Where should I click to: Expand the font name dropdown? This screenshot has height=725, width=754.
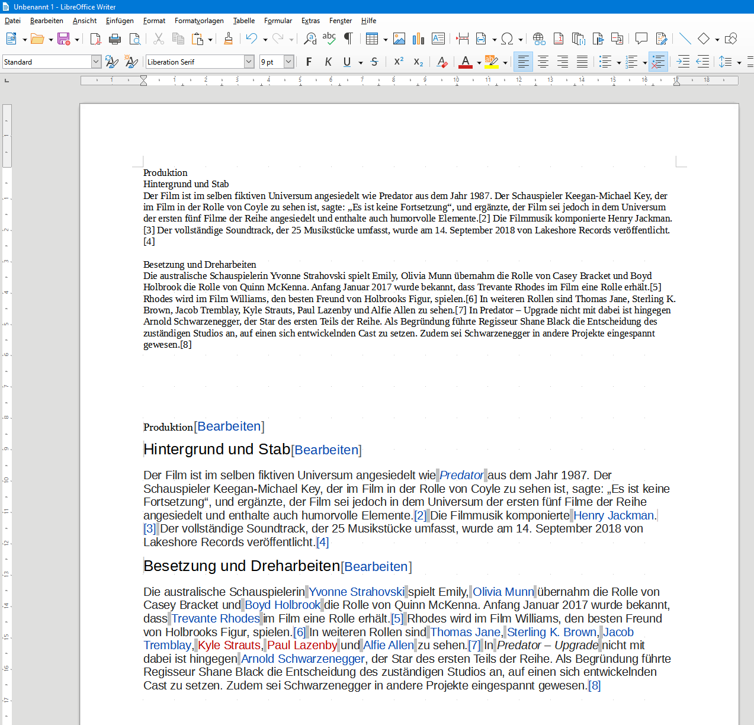[x=249, y=62]
